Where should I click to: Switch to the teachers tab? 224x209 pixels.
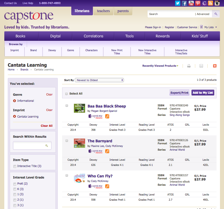tap(103, 11)
